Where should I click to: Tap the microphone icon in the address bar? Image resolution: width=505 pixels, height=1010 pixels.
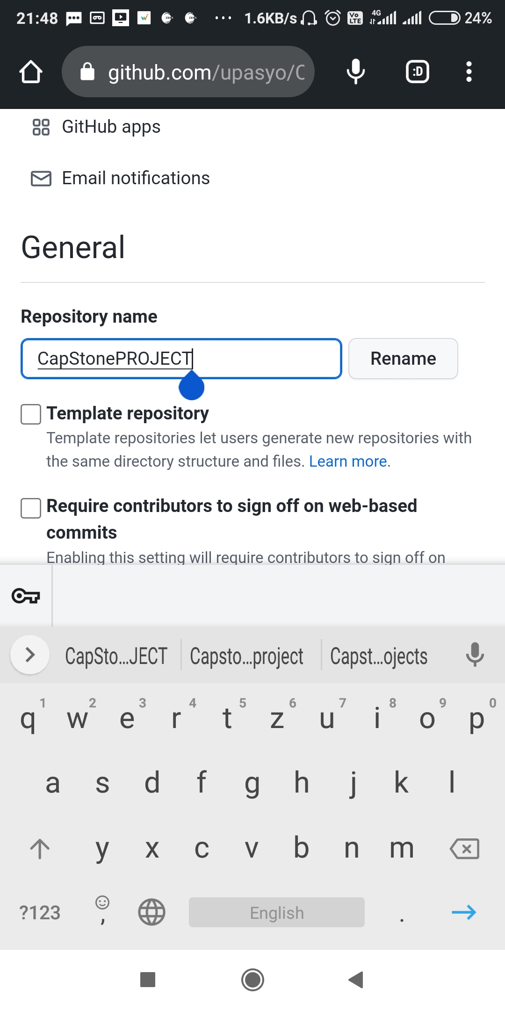pos(356,72)
